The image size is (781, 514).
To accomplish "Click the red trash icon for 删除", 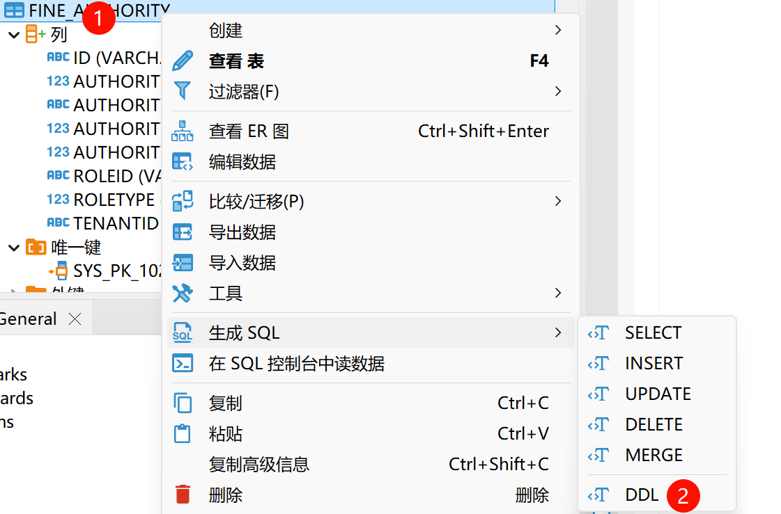I will [x=183, y=495].
